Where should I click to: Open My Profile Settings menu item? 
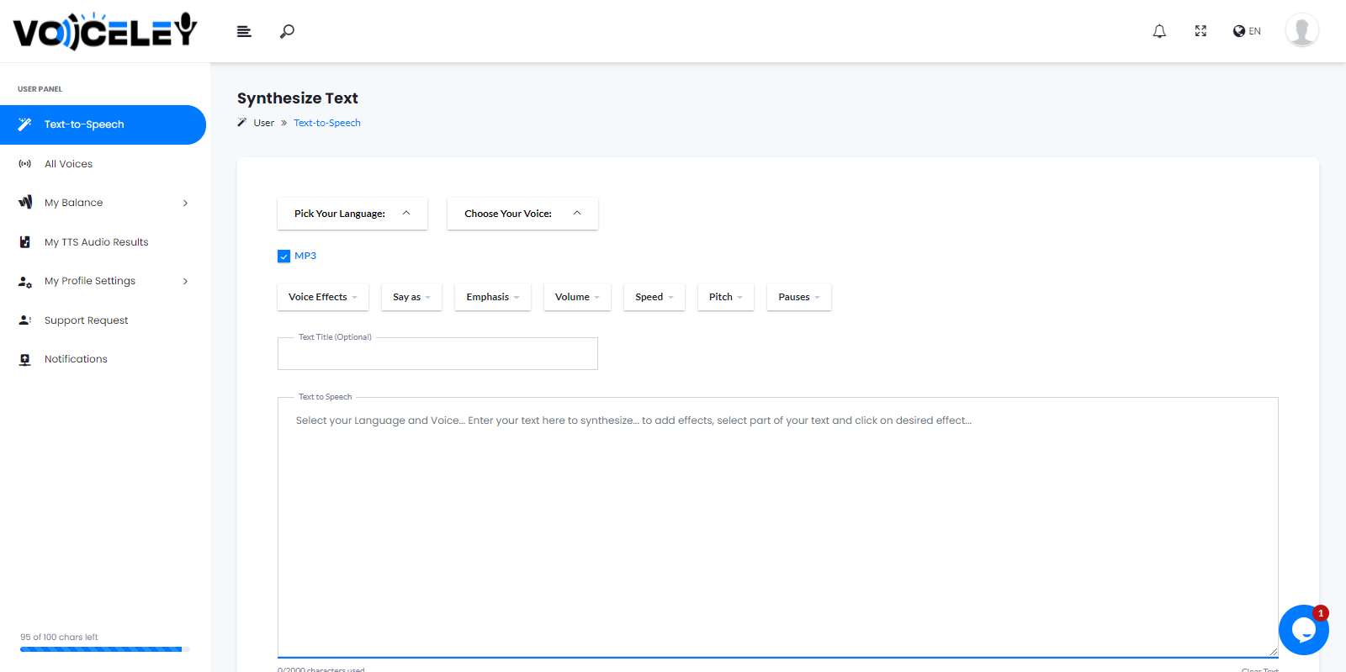tap(103, 281)
